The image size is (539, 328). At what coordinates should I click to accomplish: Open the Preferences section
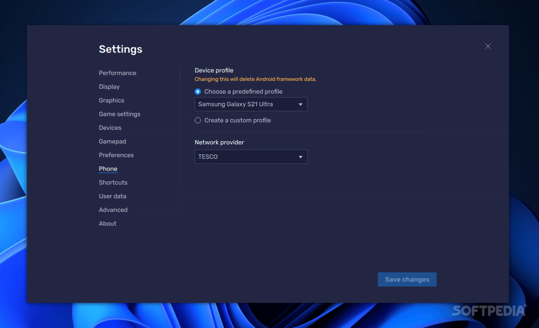click(116, 155)
